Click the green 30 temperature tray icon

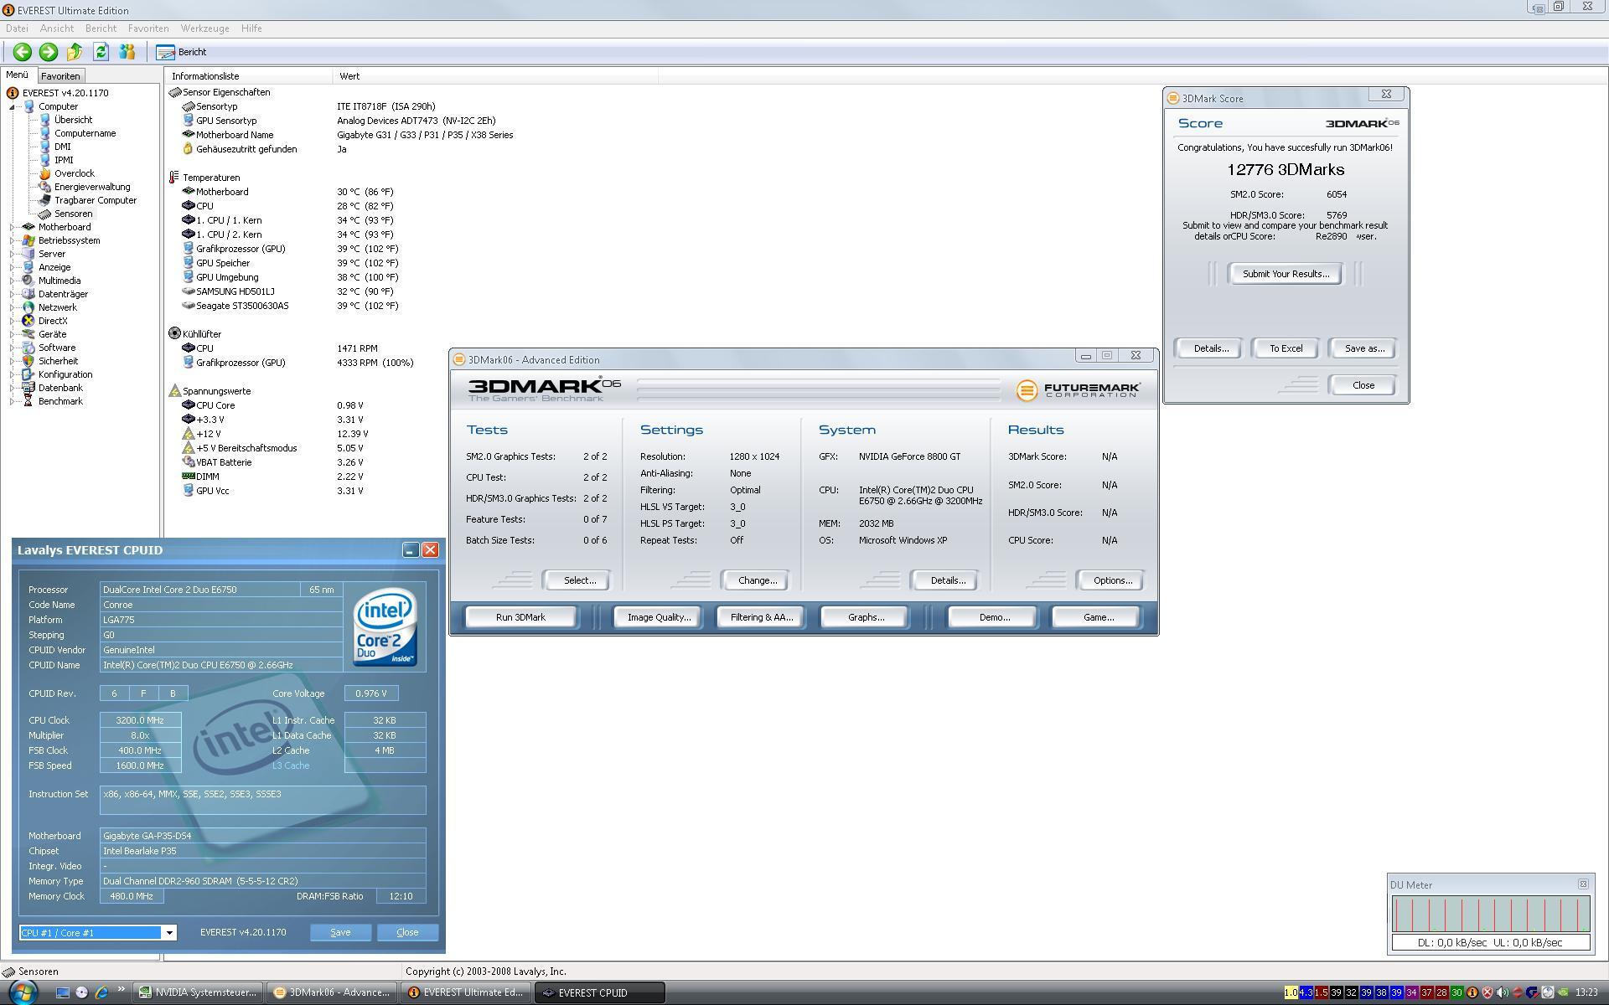tap(1456, 992)
